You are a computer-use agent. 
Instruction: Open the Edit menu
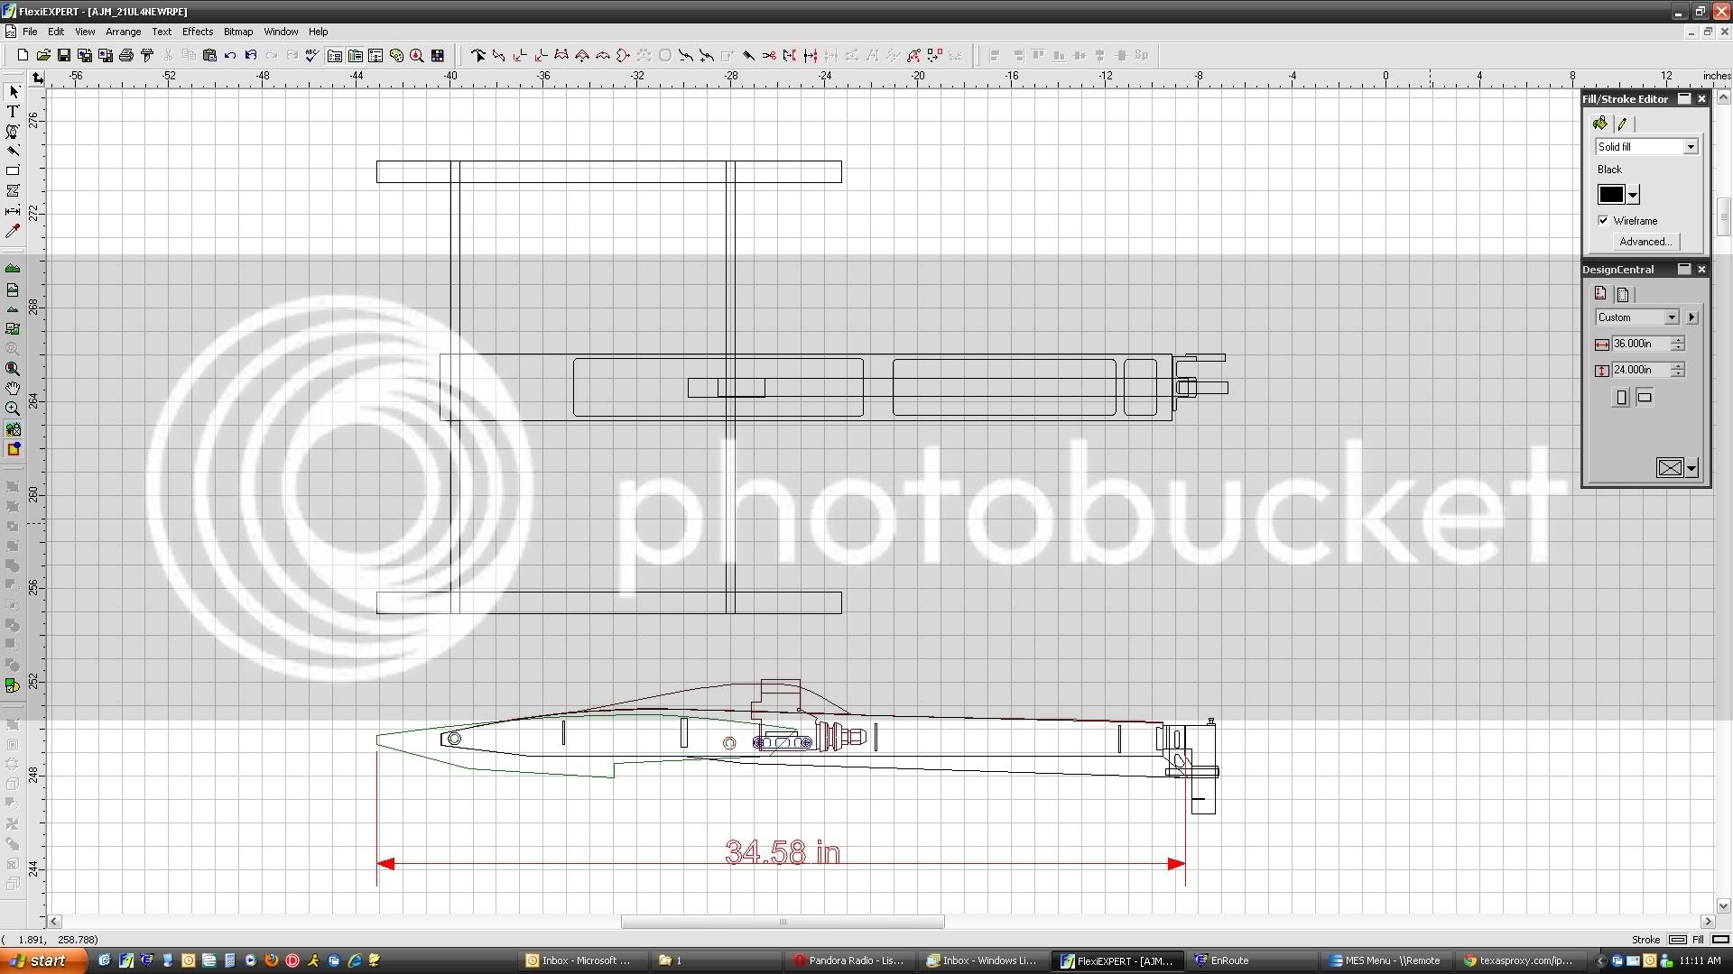click(56, 32)
